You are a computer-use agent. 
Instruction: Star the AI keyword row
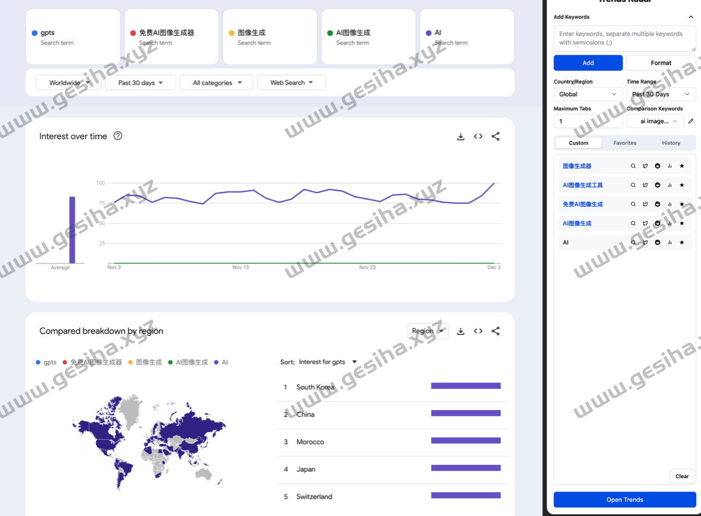(682, 242)
